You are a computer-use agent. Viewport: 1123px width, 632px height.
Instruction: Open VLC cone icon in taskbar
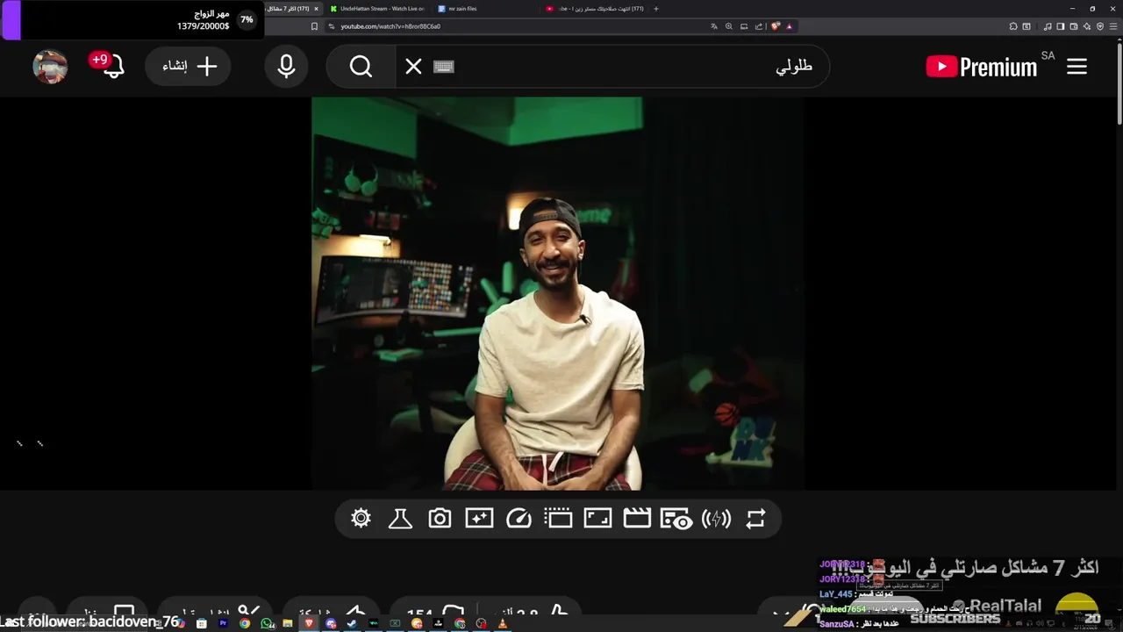pyautogui.click(x=503, y=623)
